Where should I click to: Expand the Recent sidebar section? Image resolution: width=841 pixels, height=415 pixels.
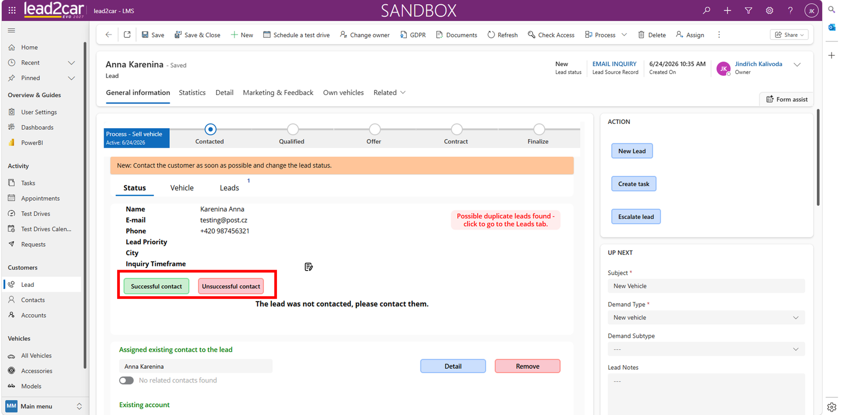click(x=71, y=63)
